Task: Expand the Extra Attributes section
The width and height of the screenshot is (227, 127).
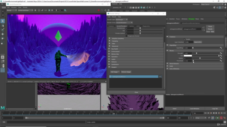Action: pyautogui.click(x=195, y=69)
